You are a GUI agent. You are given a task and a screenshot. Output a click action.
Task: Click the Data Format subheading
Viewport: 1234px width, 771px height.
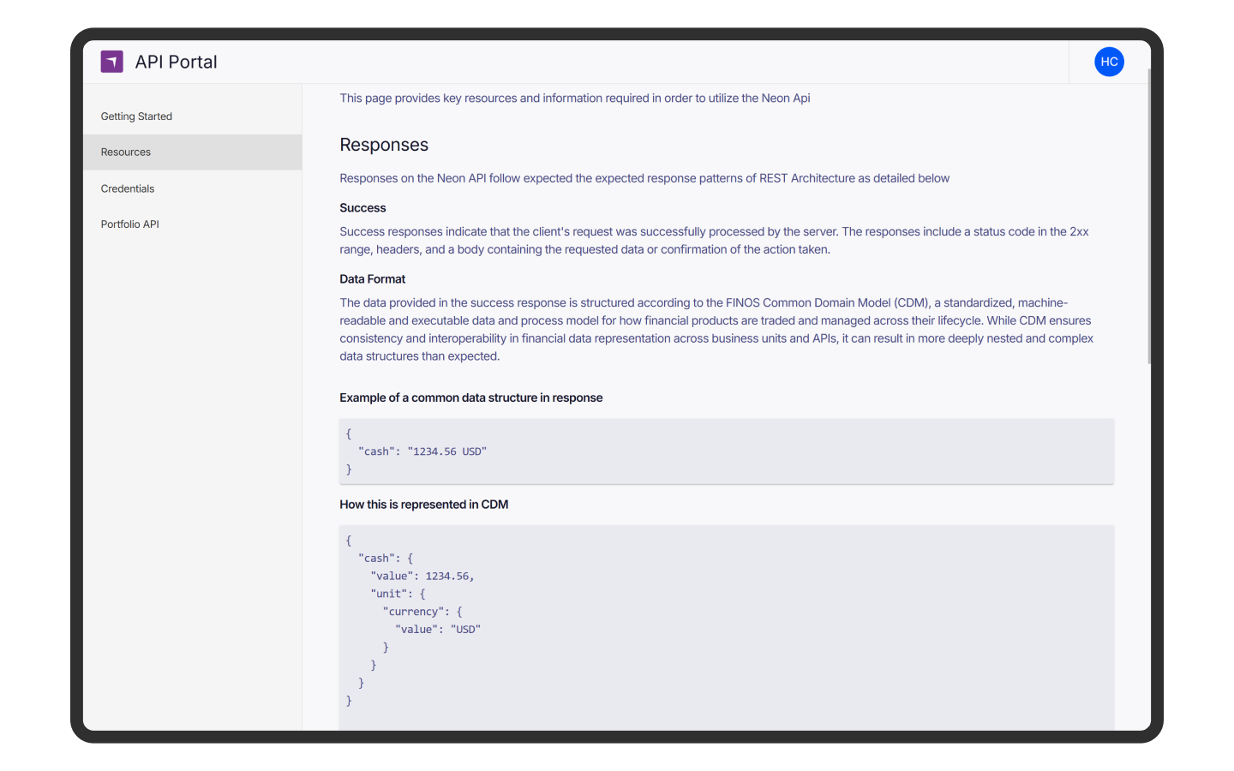373,279
